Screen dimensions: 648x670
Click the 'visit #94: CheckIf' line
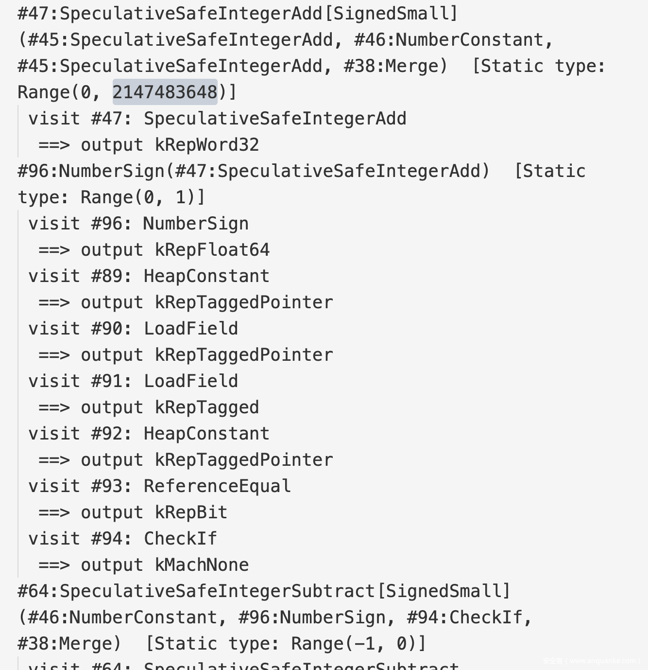click(122, 539)
